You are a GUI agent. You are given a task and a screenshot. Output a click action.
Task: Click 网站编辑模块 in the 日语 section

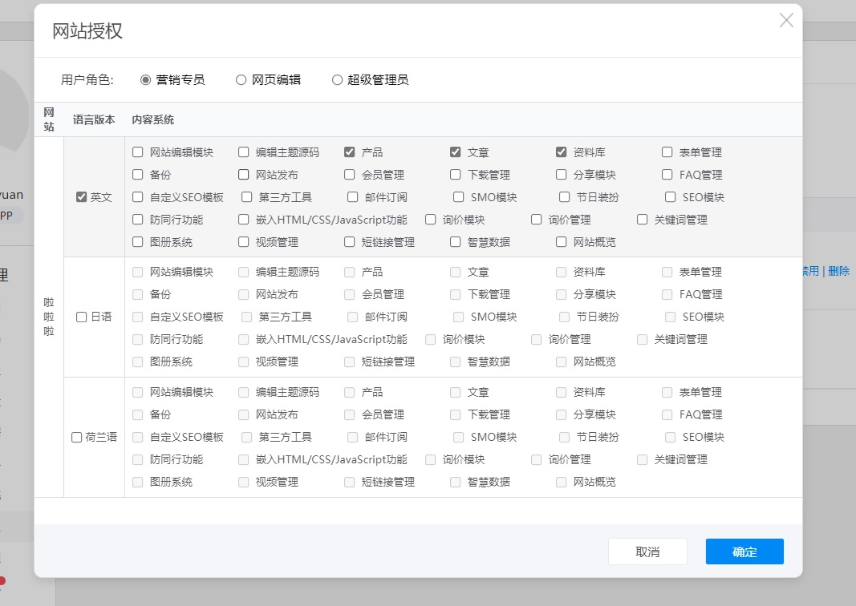tap(137, 272)
